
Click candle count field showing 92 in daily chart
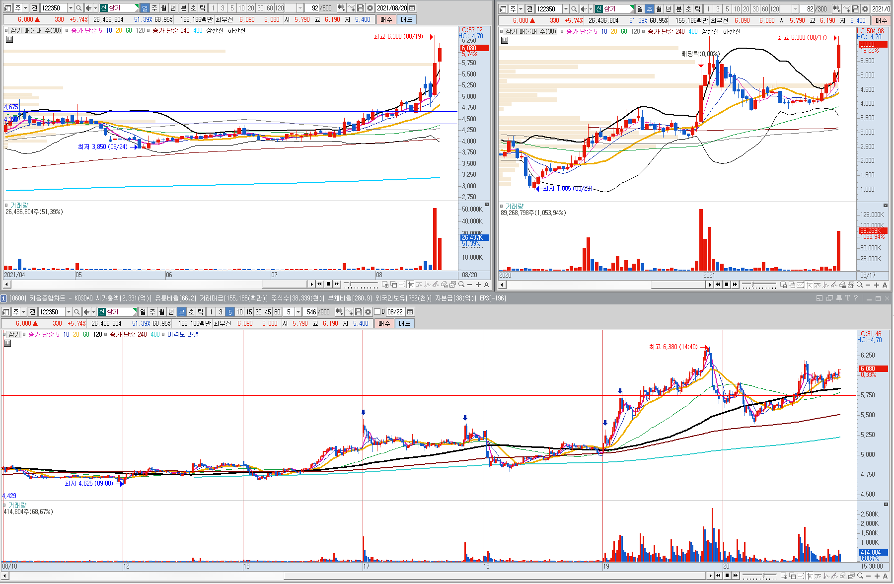[x=312, y=8]
